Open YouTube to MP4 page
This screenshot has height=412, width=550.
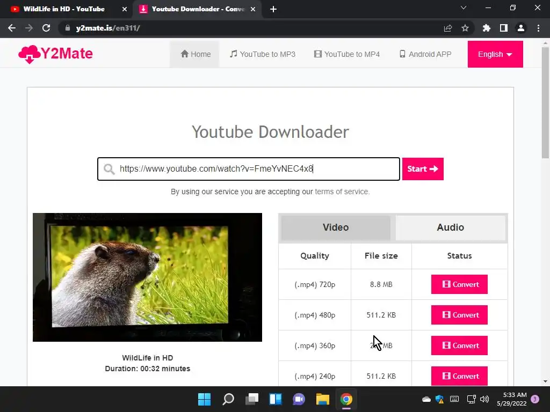(x=347, y=54)
